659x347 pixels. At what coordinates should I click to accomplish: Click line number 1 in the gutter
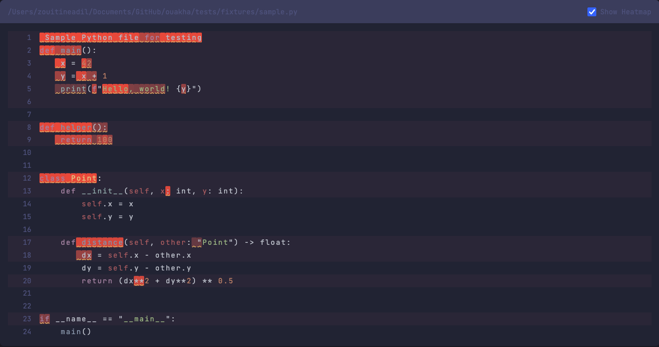point(29,38)
